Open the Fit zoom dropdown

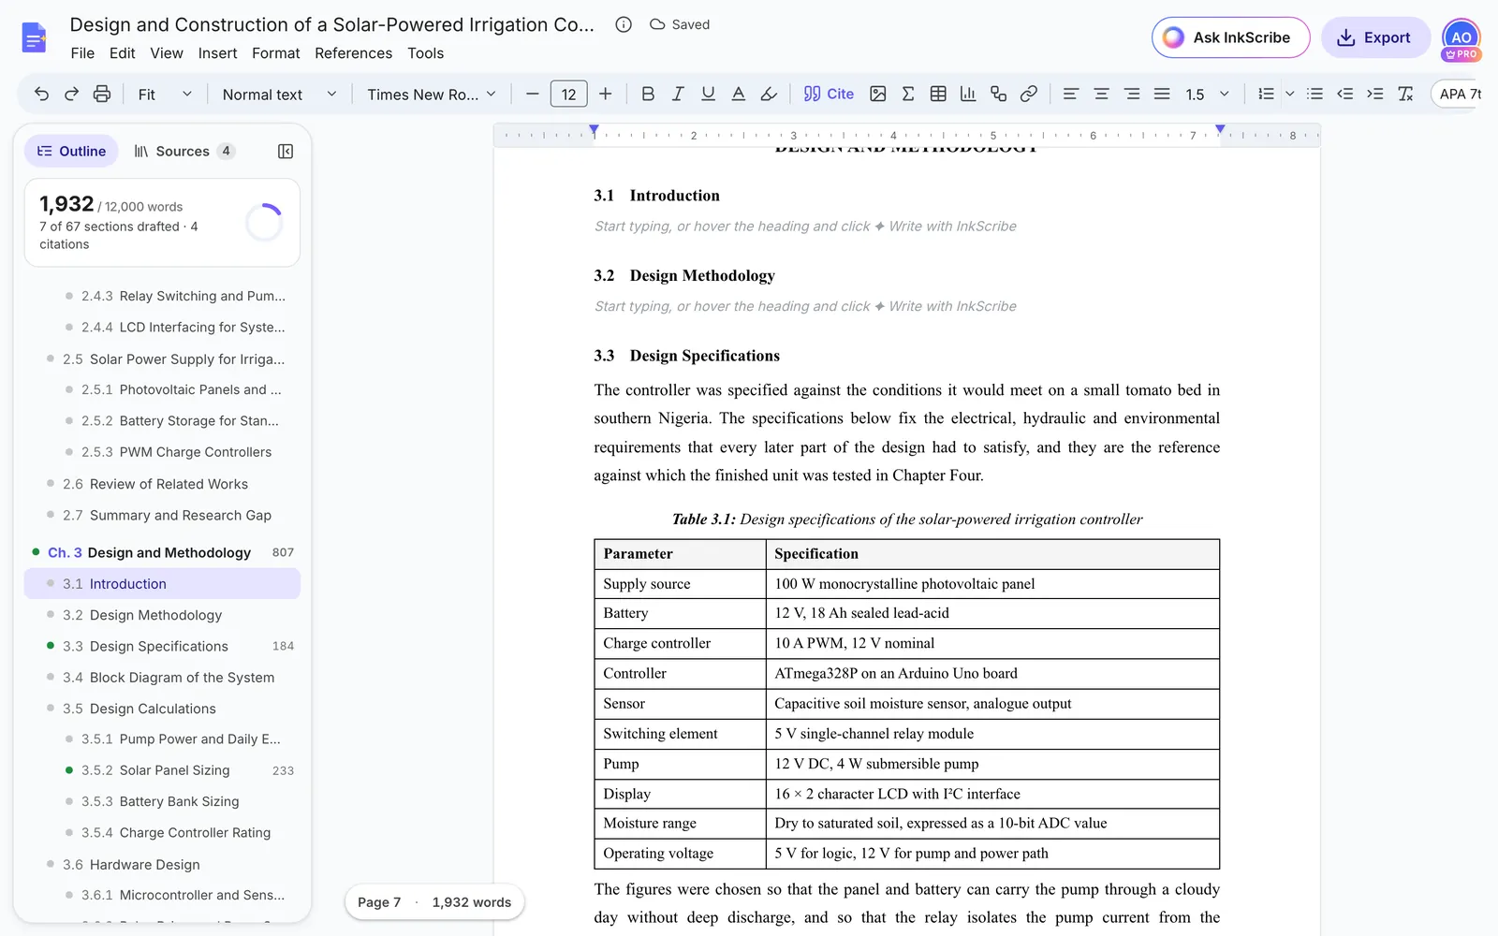[165, 94]
